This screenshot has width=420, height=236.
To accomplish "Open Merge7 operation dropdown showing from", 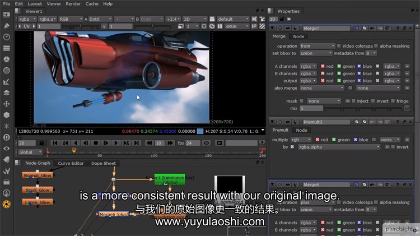I will click(x=317, y=46).
